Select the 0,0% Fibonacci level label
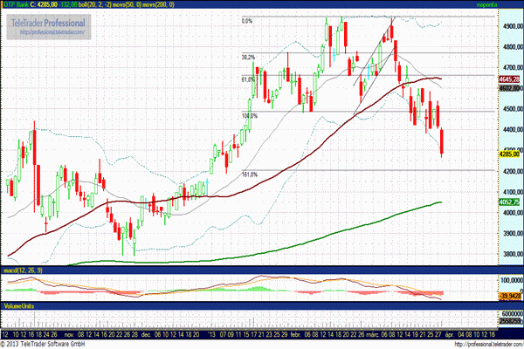The height and width of the screenshot is (349, 524). [246, 20]
